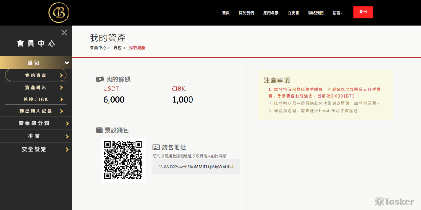Open 轉出轉入紀錄 in the sidebar
The height and width of the screenshot is (210, 421).
pos(36,111)
